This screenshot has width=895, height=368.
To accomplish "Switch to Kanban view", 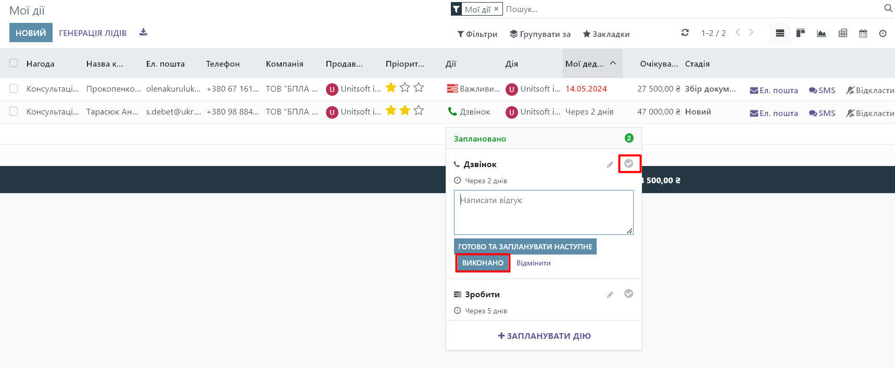I will click(801, 33).
